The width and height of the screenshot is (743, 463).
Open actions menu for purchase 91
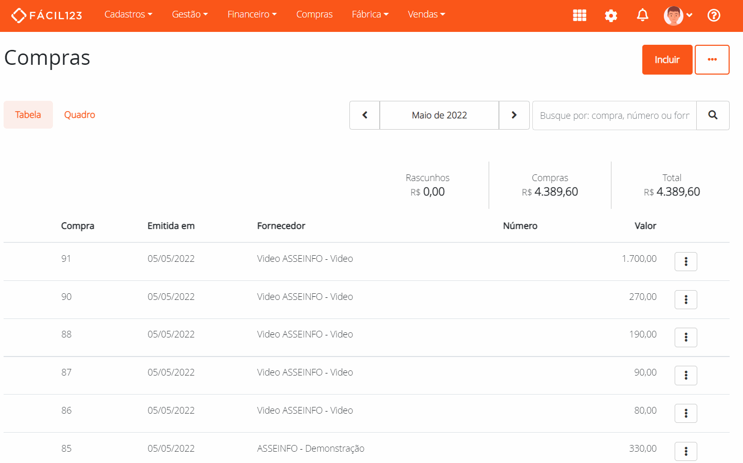tap(685, 261)
